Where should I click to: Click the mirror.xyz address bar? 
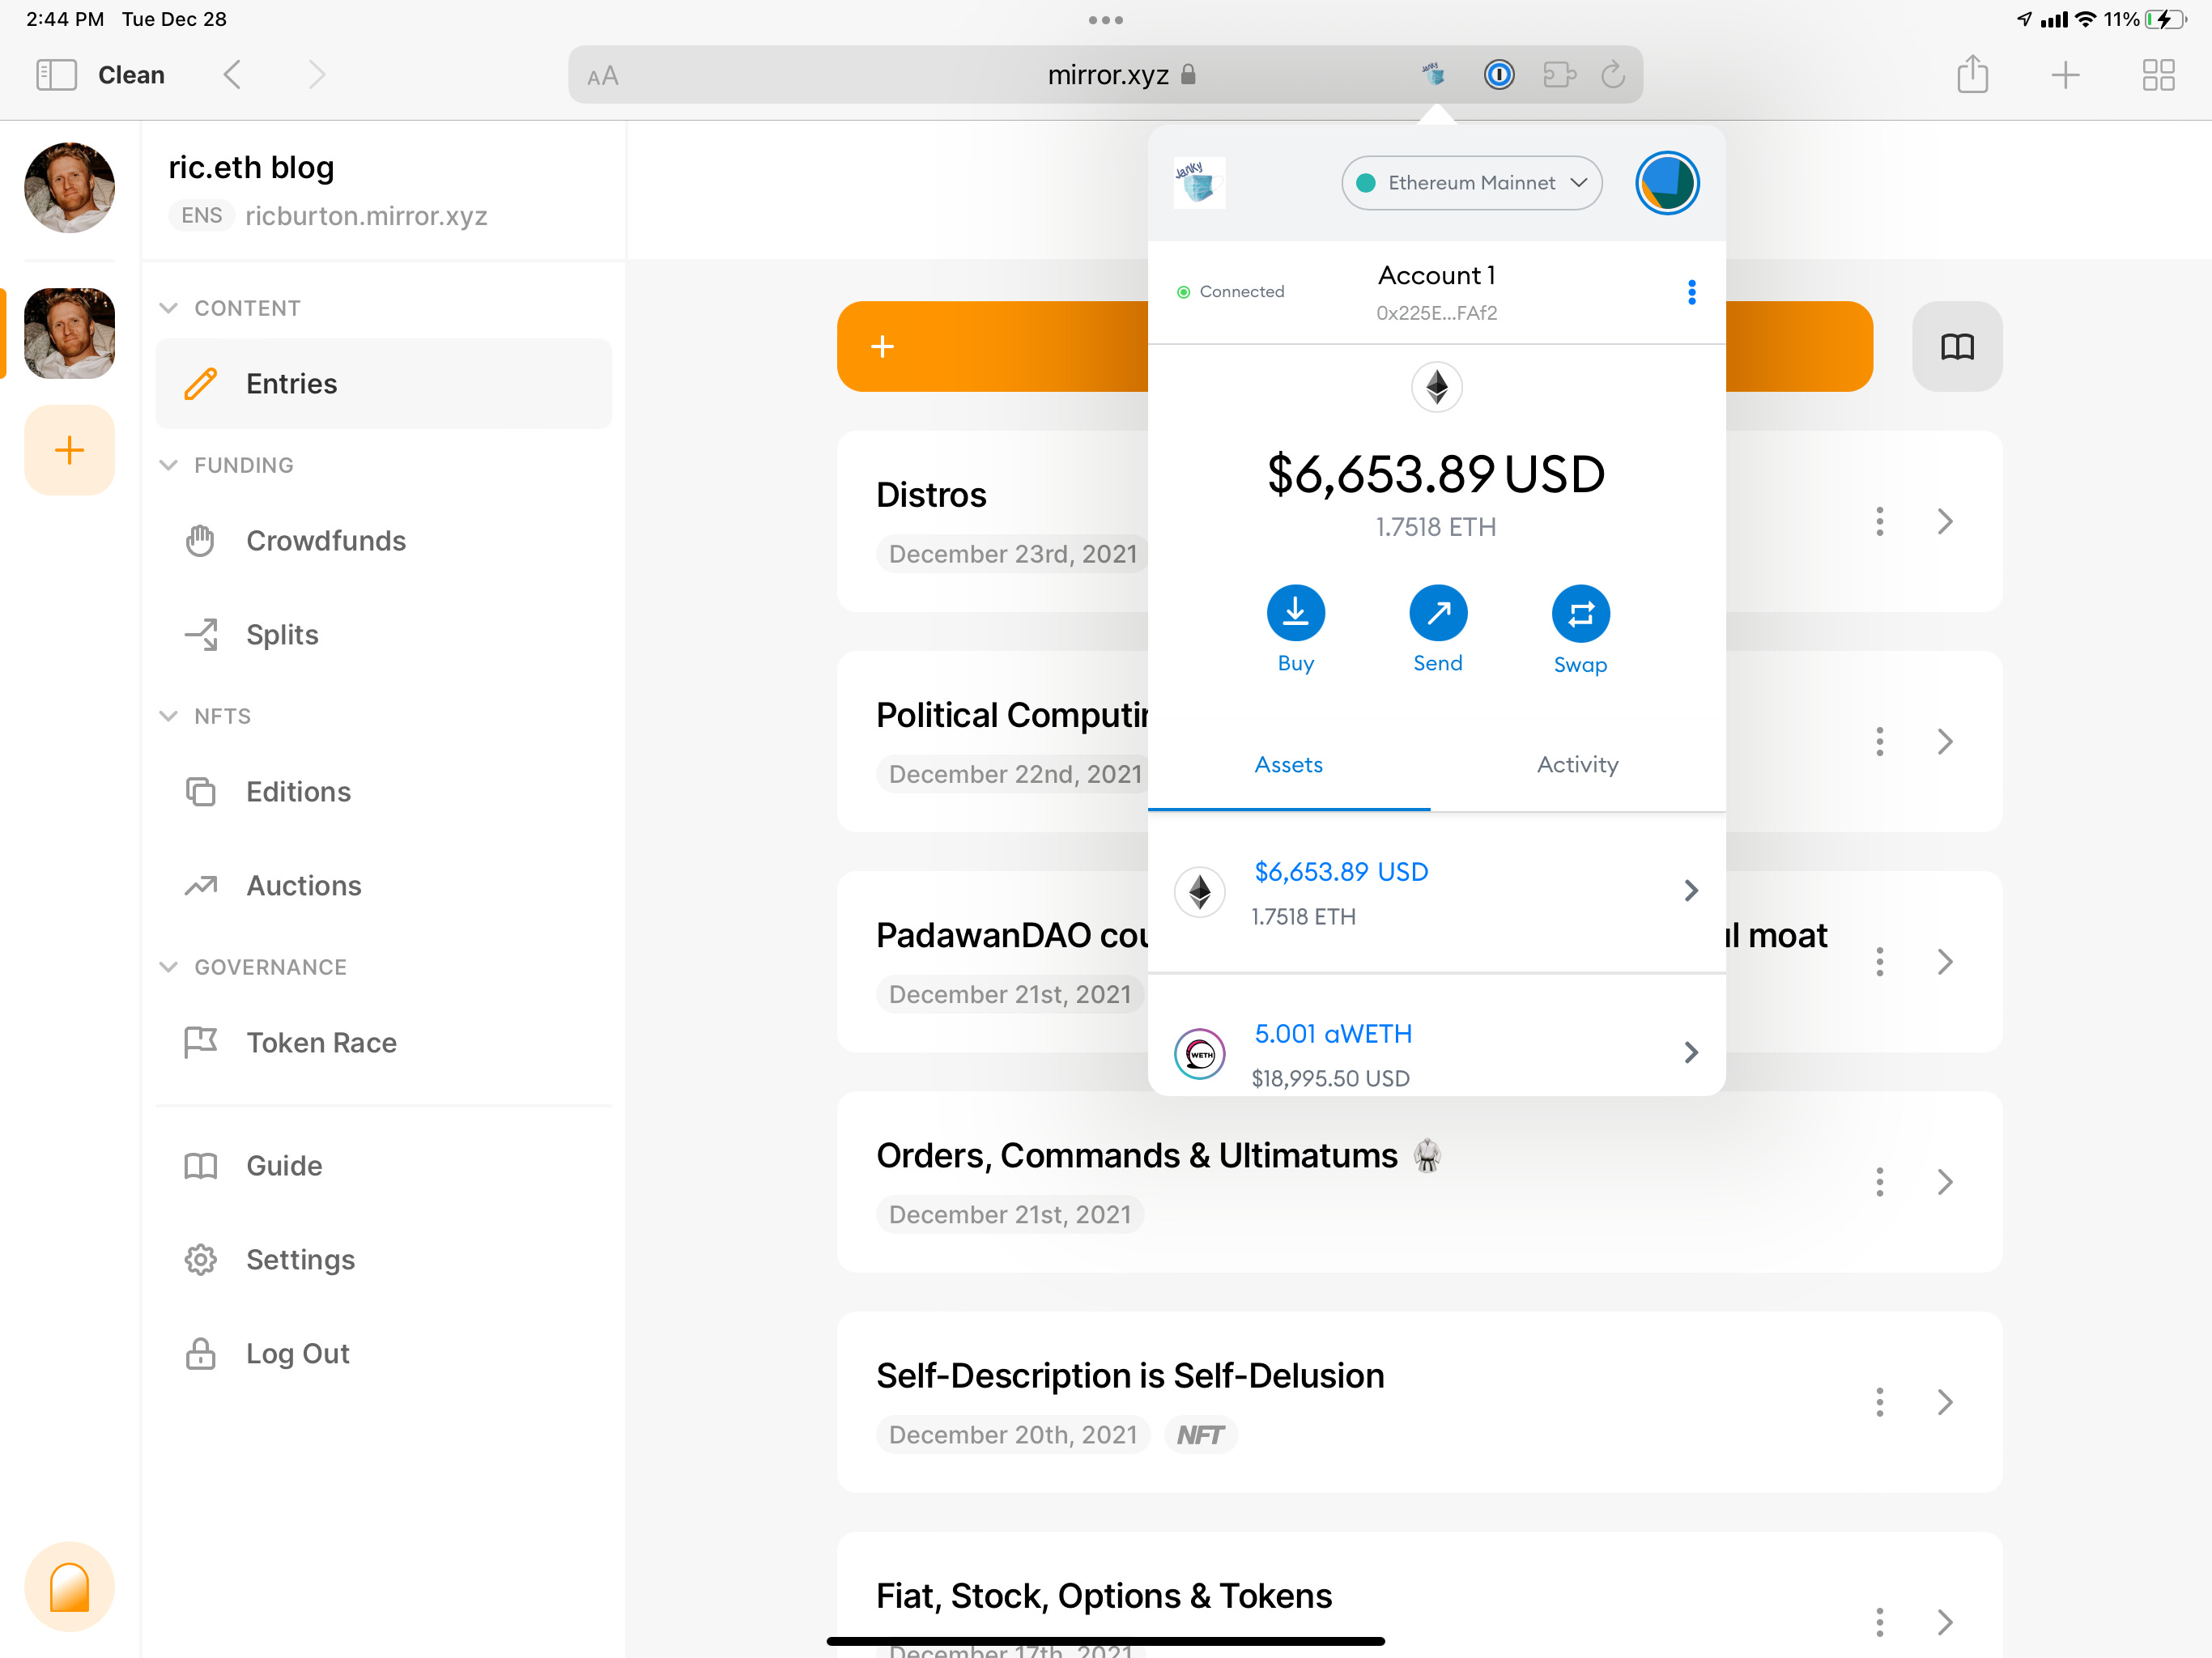coord(1105,75)
